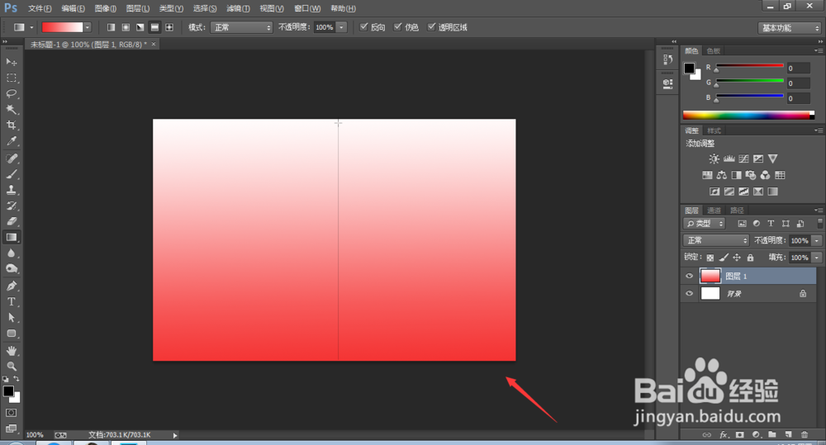Open layer filter 类型 dropdown
This screenshot has height=445, width=826.
coord(705,224)
